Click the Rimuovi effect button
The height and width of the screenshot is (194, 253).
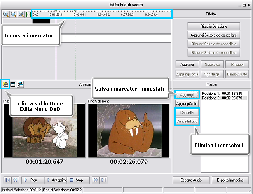[237, 65]
